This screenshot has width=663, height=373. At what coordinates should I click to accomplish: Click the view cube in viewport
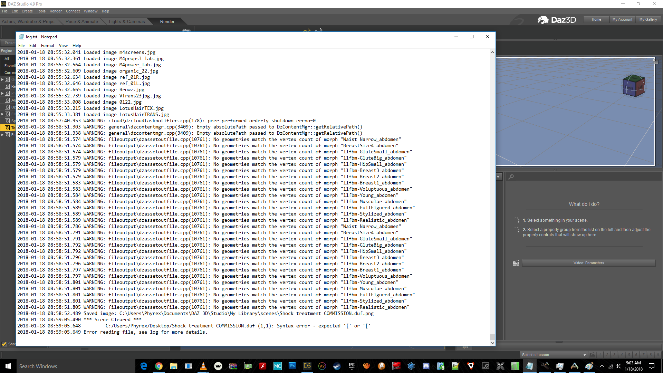(x=634, y=85)
